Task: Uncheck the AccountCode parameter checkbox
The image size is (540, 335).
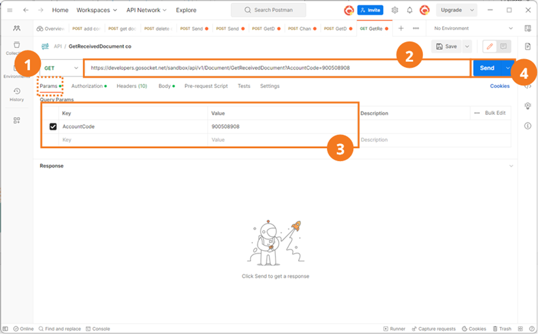Action: click(53, 127)
